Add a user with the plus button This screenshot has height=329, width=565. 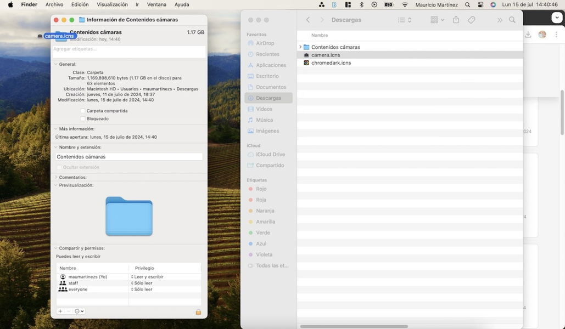(x=60, y=311)
